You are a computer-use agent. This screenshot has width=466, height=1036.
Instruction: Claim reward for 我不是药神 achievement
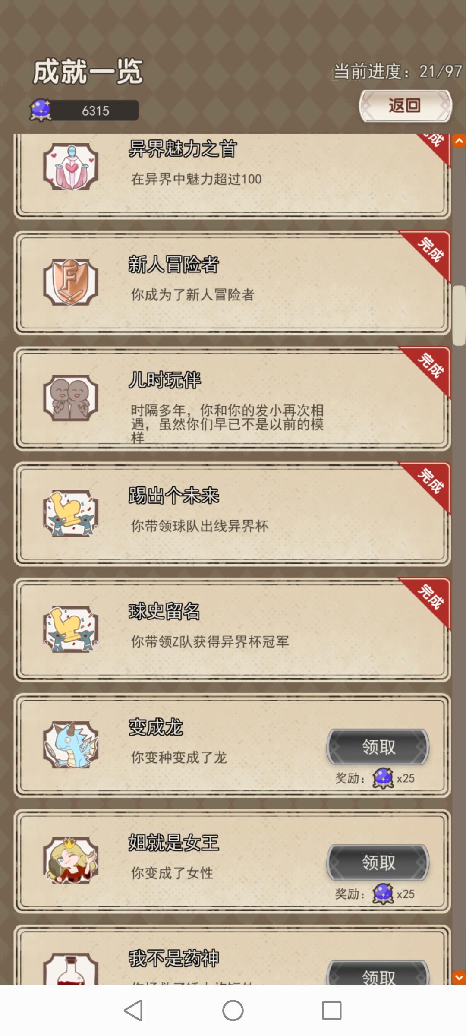click(378, 973)
